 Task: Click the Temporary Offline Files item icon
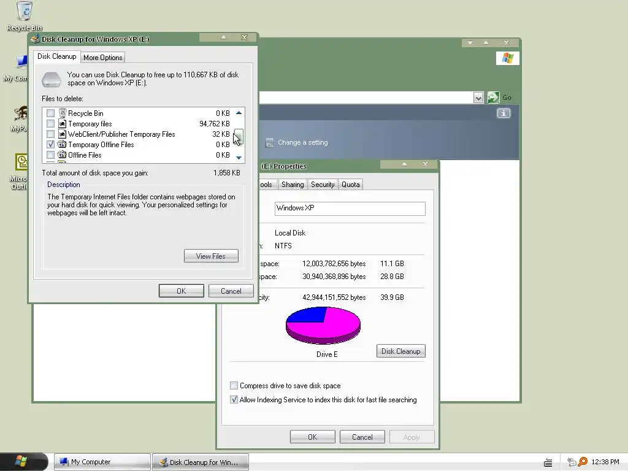62,144
